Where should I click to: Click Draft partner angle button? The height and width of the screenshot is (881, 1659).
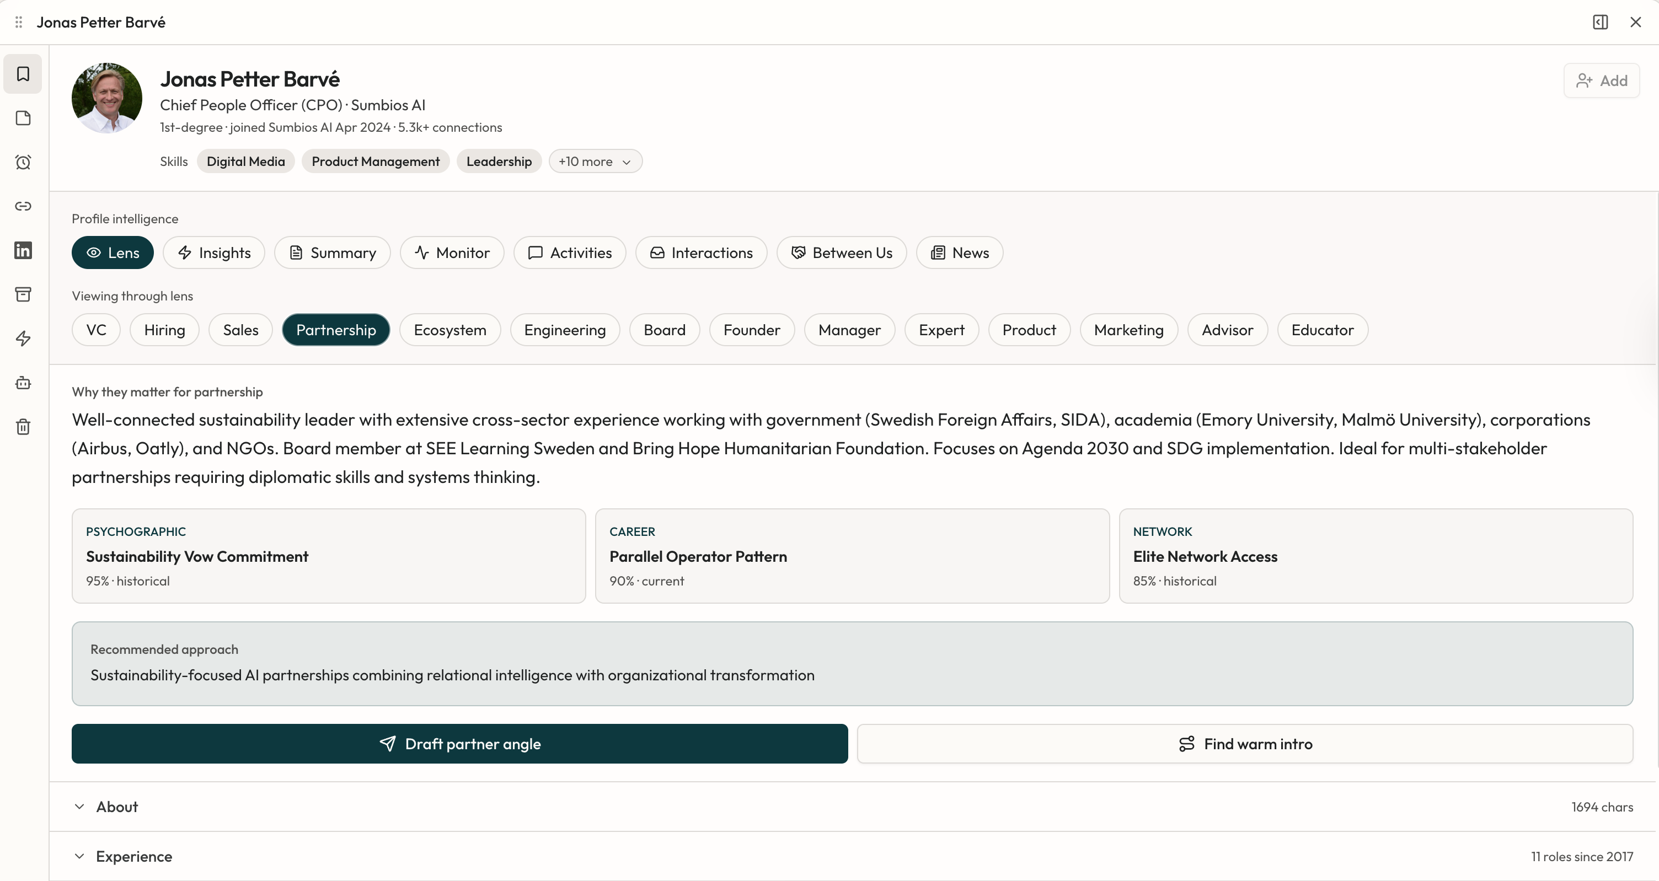(460, 744)
